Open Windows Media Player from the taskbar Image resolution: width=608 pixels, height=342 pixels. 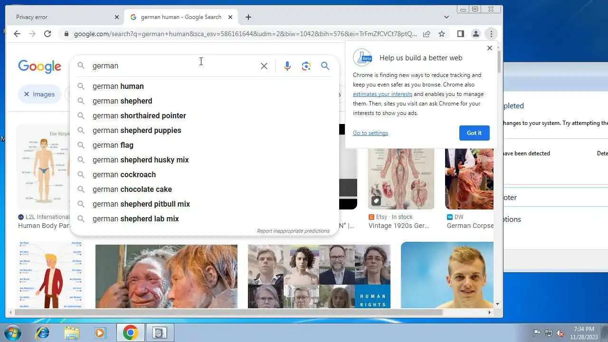tap(101, 333)
